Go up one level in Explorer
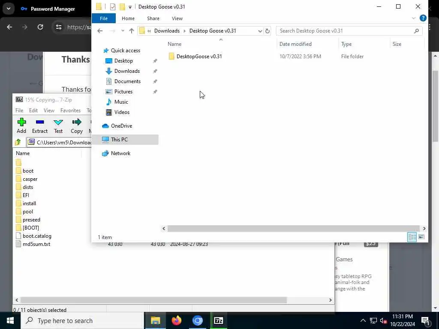Viewport: 439px width, 329px height. [x=131, y=31]
